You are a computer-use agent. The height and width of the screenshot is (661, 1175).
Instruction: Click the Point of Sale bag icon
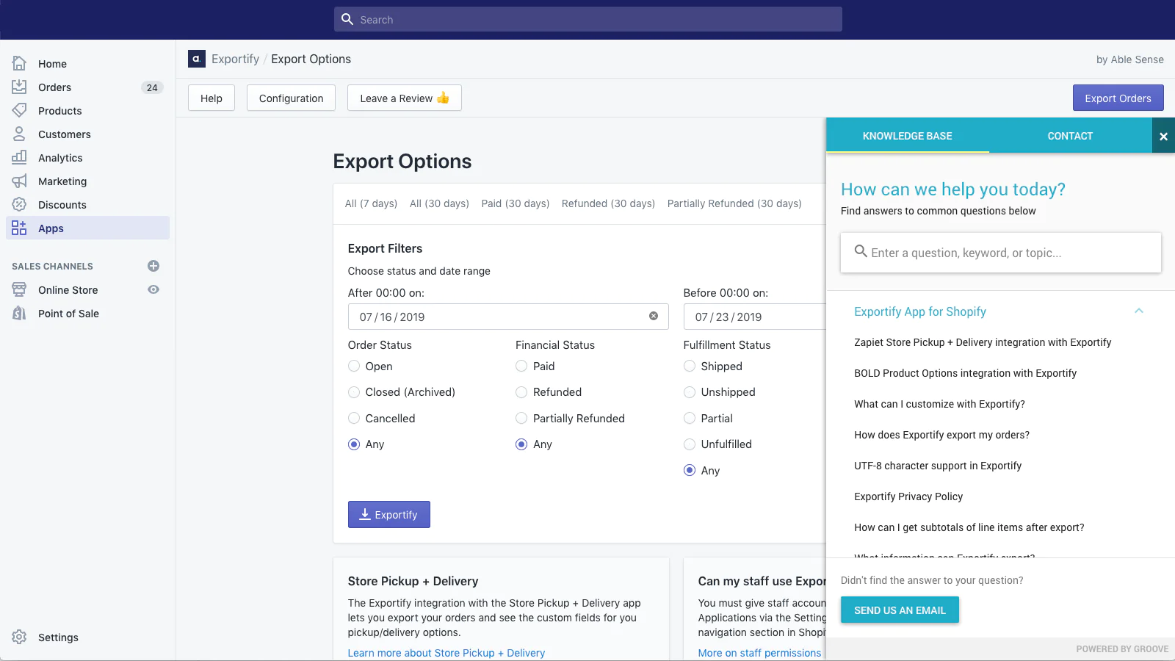(20, 314)
